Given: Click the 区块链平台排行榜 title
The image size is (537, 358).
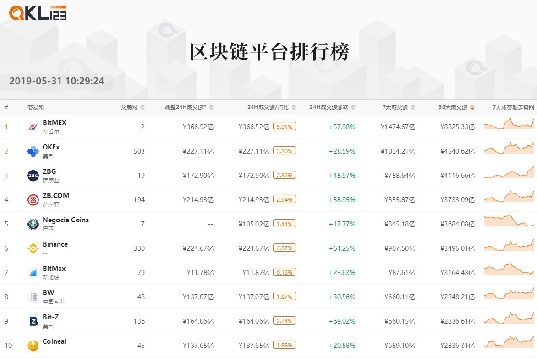Looking at the screenshot, I should (x=269, y=52).
